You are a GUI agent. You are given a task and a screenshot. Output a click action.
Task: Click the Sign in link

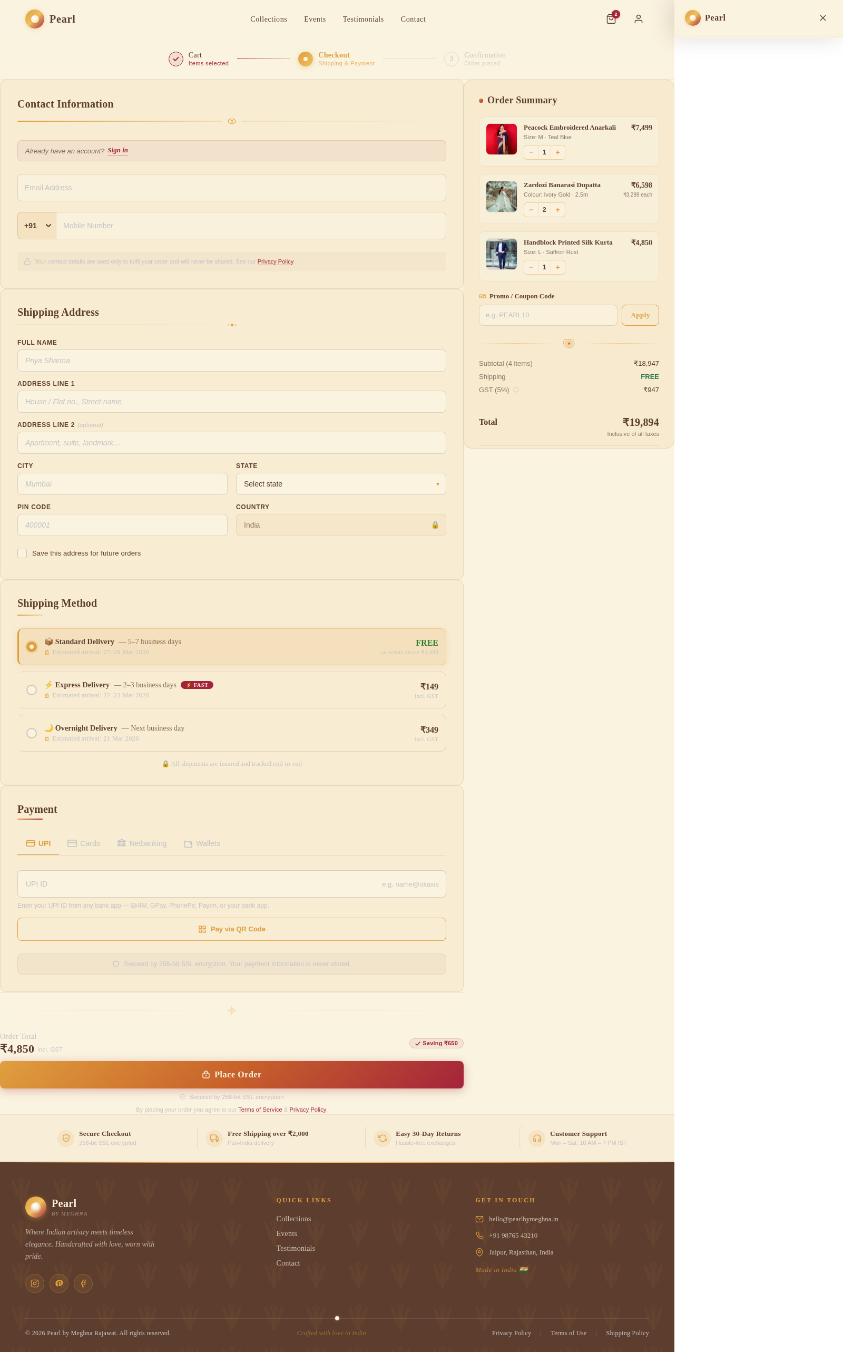(x=117, y=150)
